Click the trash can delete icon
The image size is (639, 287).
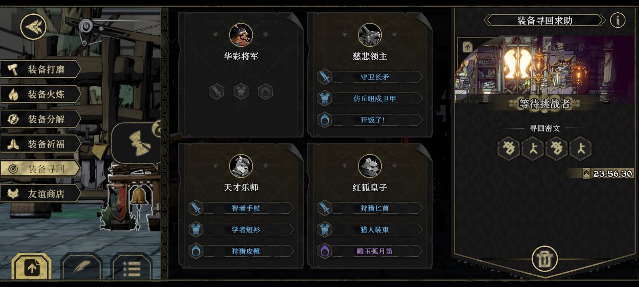[x=544, y=259]
